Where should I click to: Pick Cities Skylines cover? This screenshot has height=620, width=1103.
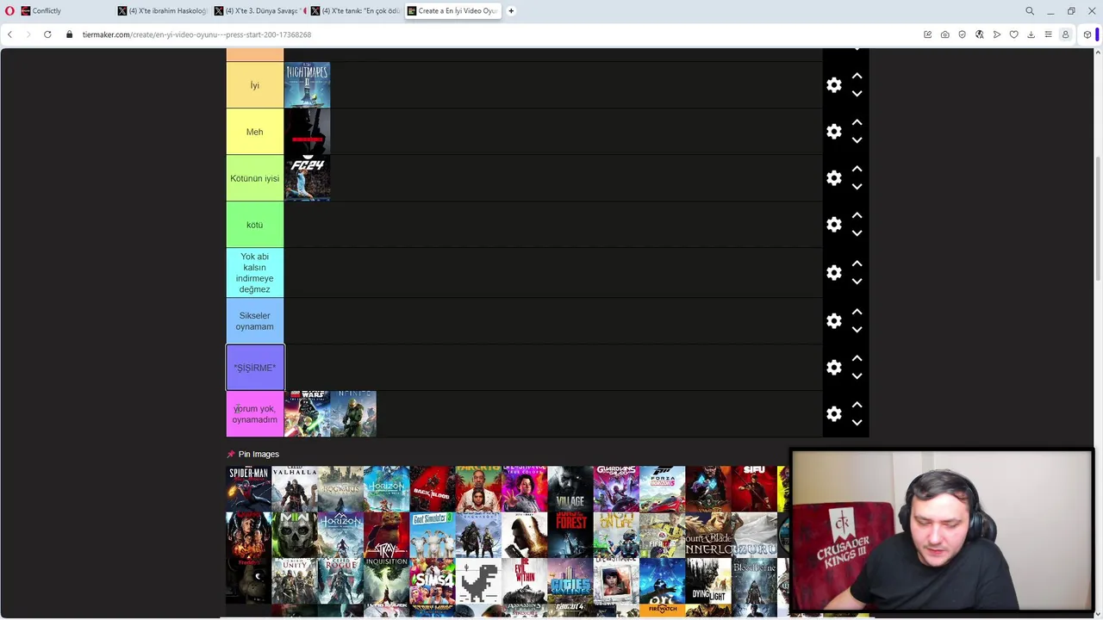point(570,582)
